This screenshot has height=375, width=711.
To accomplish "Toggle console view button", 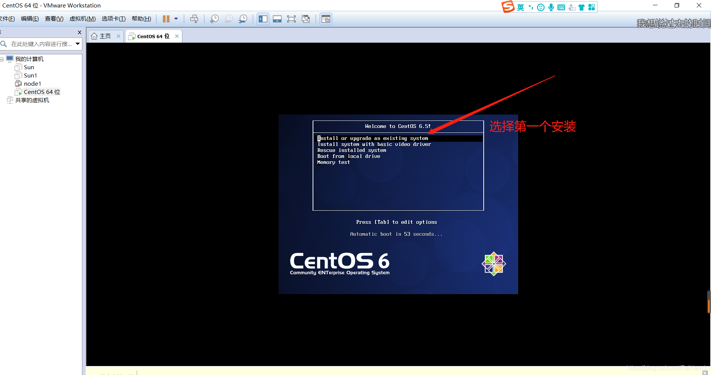I will coord(326,19).
